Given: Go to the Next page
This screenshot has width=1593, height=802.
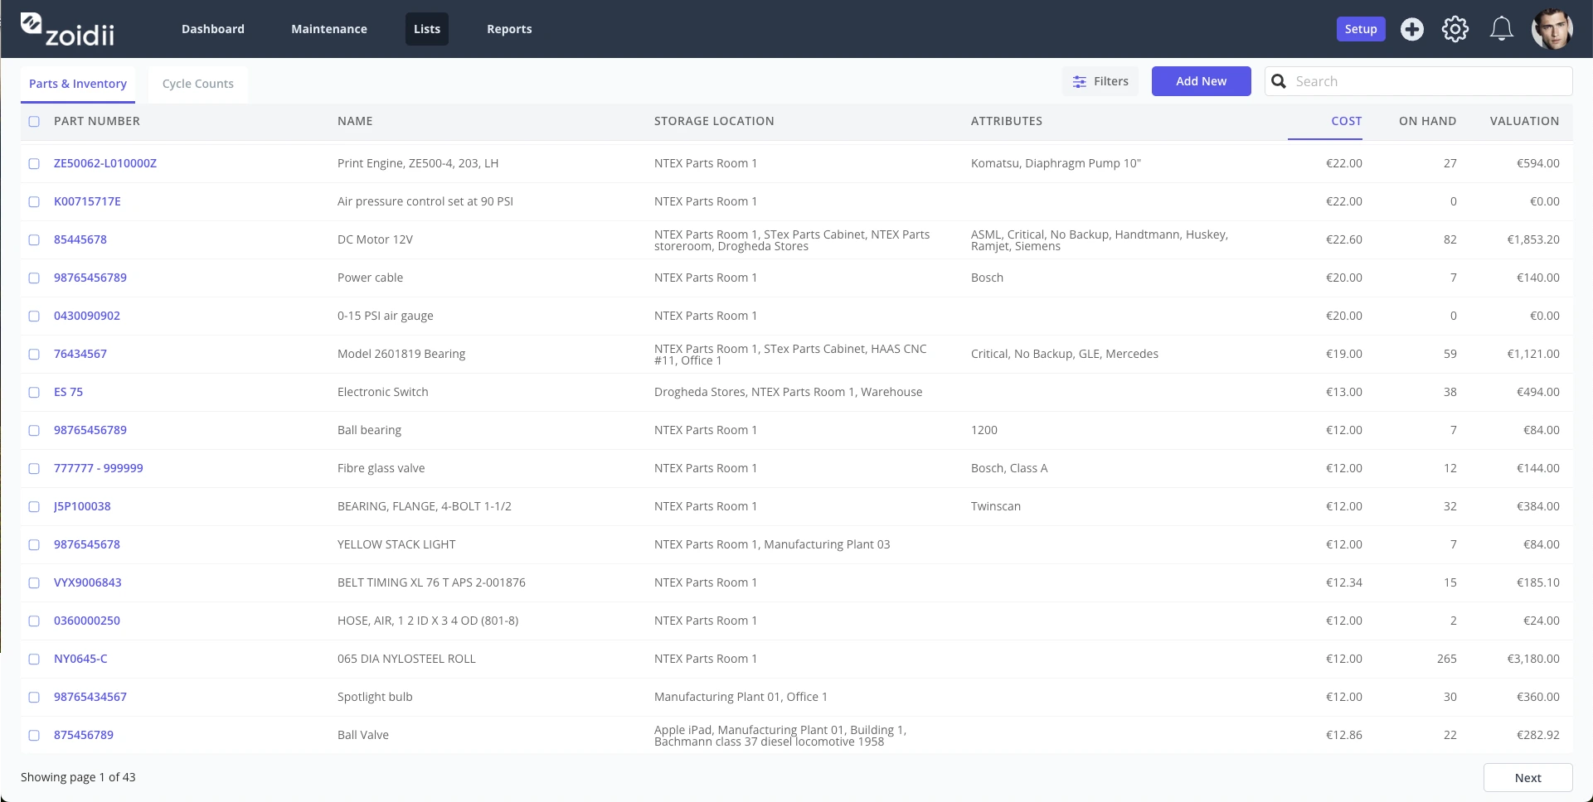Looking at the screenshot, I should click(x=1527, y=777).
